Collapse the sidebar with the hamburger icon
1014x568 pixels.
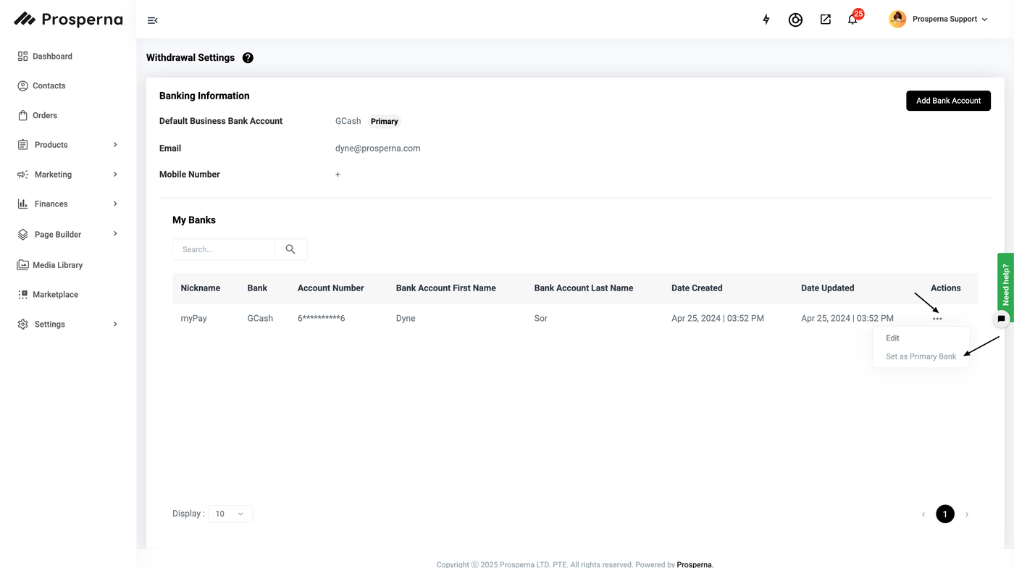pos(152,20)
